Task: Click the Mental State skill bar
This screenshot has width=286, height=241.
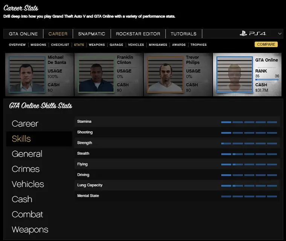Action: point(249,196)
